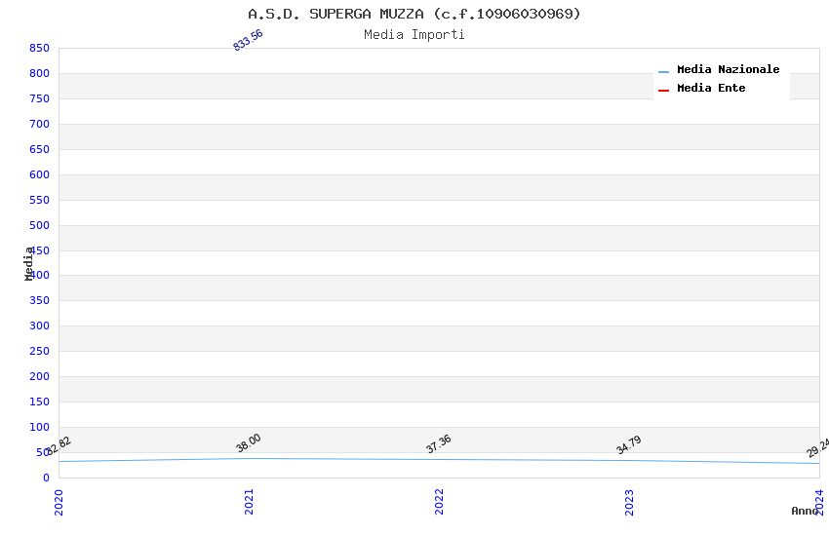Click the 550 y-axis value
The image size is (829, 536).
(x=39, y=200)
